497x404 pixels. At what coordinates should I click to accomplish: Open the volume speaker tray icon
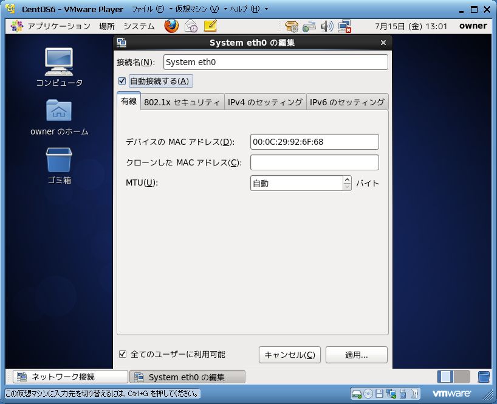point(327,26)
